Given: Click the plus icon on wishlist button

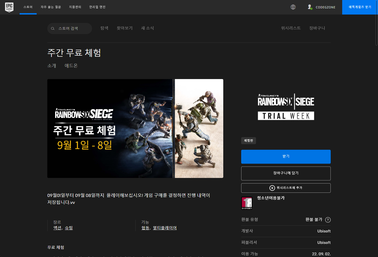Looking at the screenshot, I should coord(272,188).
